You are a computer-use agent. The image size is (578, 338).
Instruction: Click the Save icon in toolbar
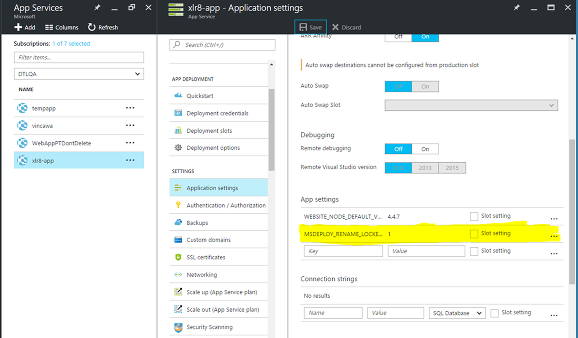[x=303, y=27]
